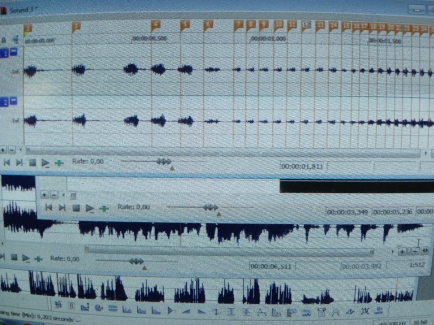Viewport: 434px width, 325px height.
Task: Click the 00:00:01,000 ruler label
Action: [x=268, y=38]
